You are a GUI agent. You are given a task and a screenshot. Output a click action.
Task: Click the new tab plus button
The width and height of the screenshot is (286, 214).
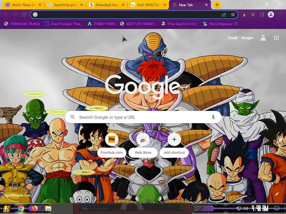[217, 5]
